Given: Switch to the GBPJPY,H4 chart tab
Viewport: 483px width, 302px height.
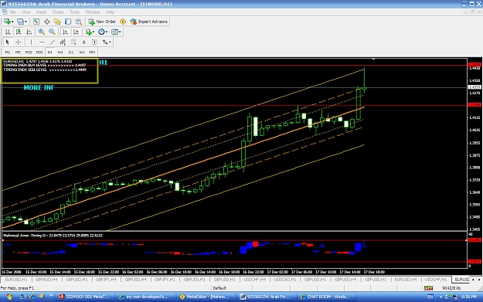Looking at the screenshot, I should [106, 280].
